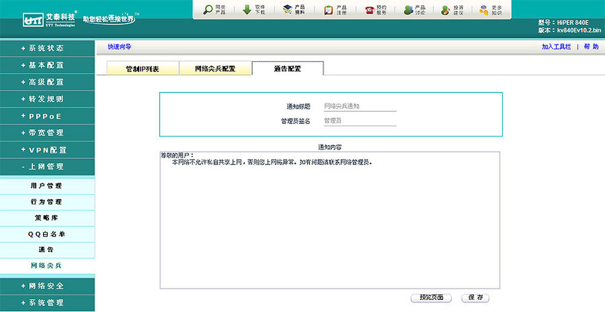The height and width of the screenshot is (312, 605).
Task: Click the 预约服务 red telephone icon
Action: [x=369, y=10]
